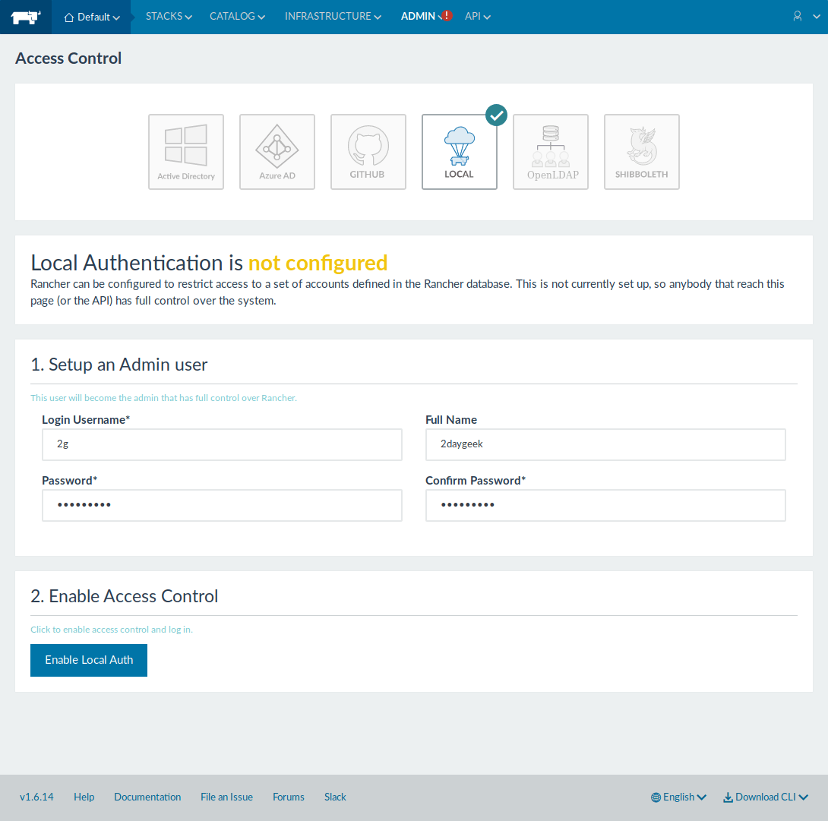Select GitHub authentication provider
Image resolution: width=828 pixels, height=821 pixels.
tap(368, 152)
